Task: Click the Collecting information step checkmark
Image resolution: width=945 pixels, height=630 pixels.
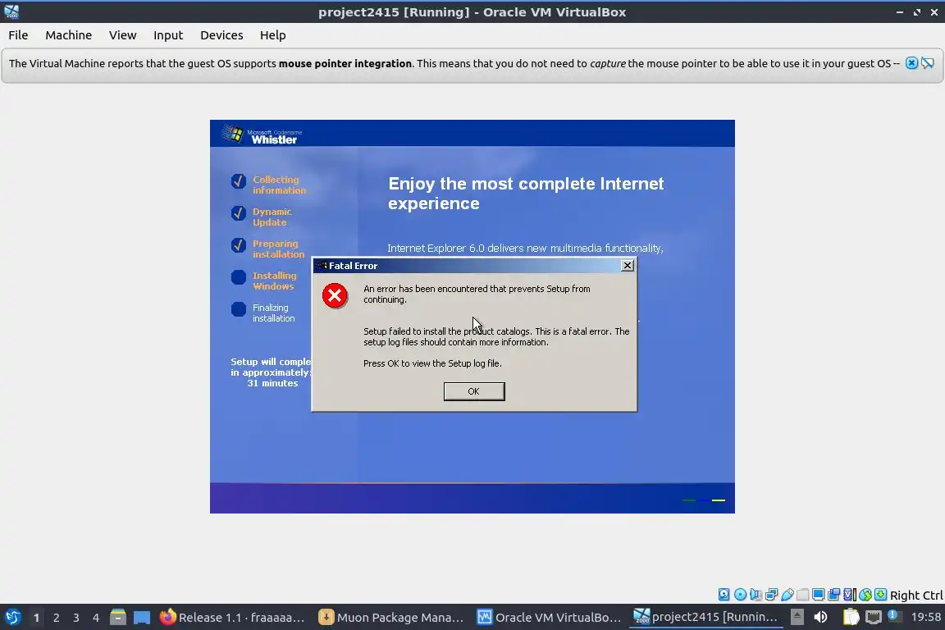Action: (x=239, y=181)
